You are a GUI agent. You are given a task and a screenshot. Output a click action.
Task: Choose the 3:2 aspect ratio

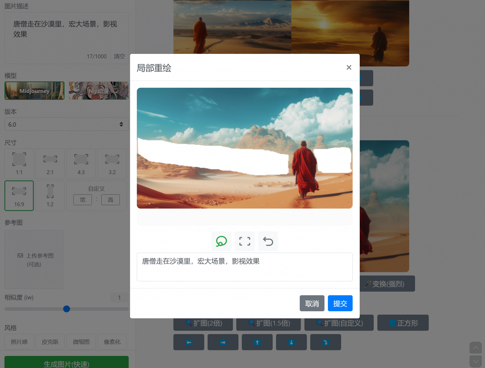click(x=112, y=164)
